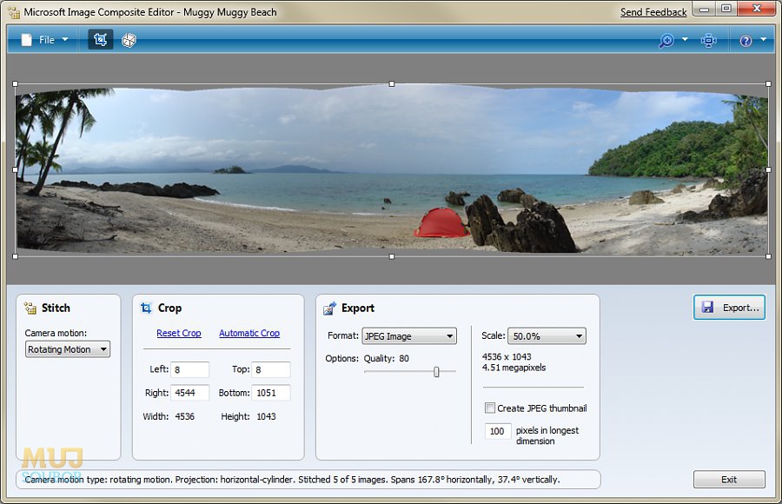Click the Quality slider handle
The image size is (782, 504).
tap(436, 372)
